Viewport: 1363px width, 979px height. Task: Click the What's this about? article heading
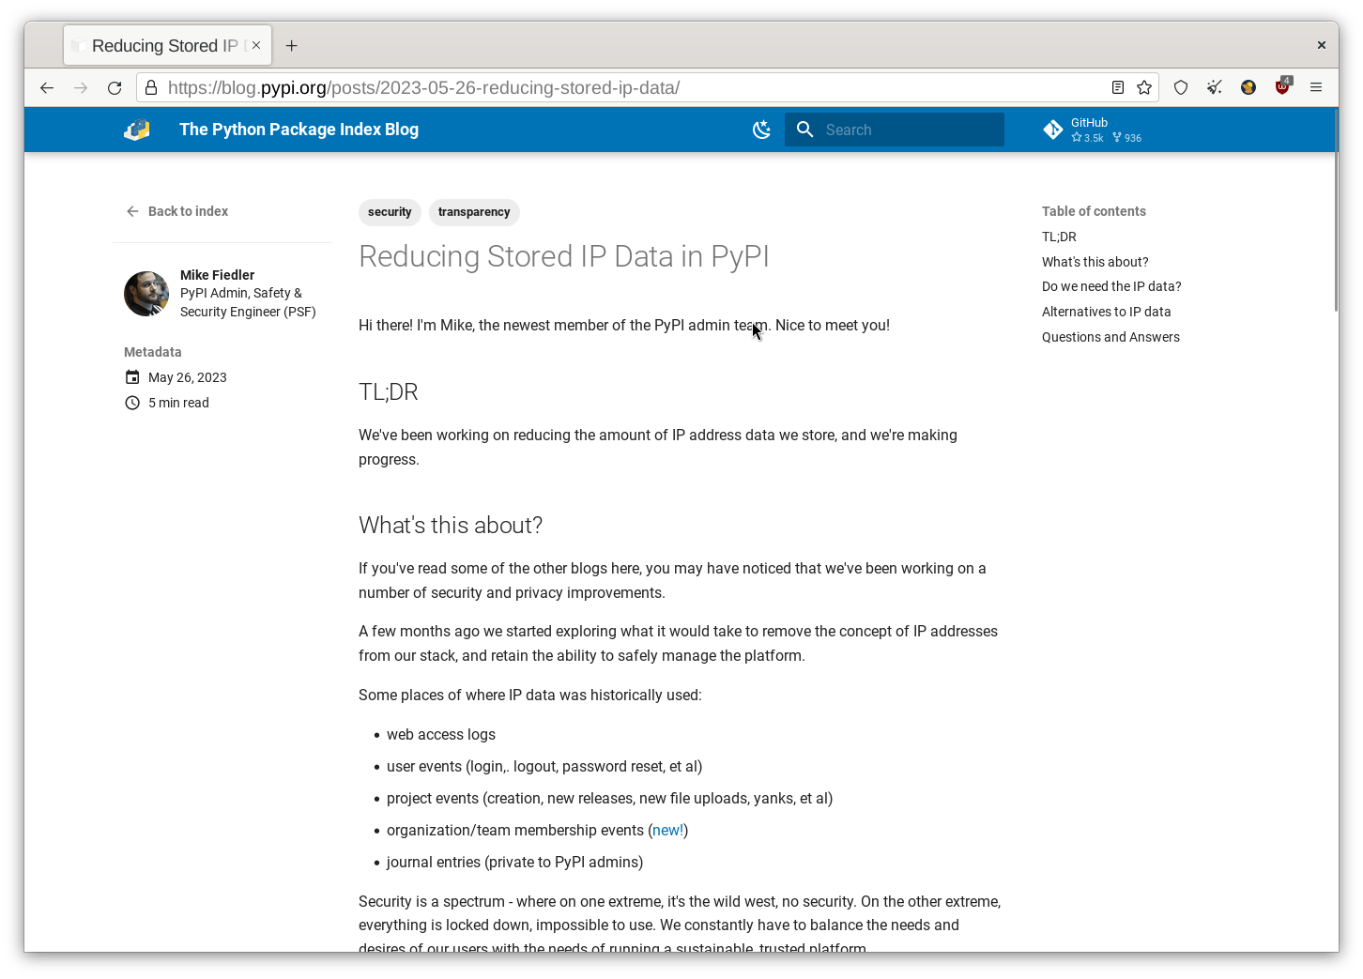(451, 525)
